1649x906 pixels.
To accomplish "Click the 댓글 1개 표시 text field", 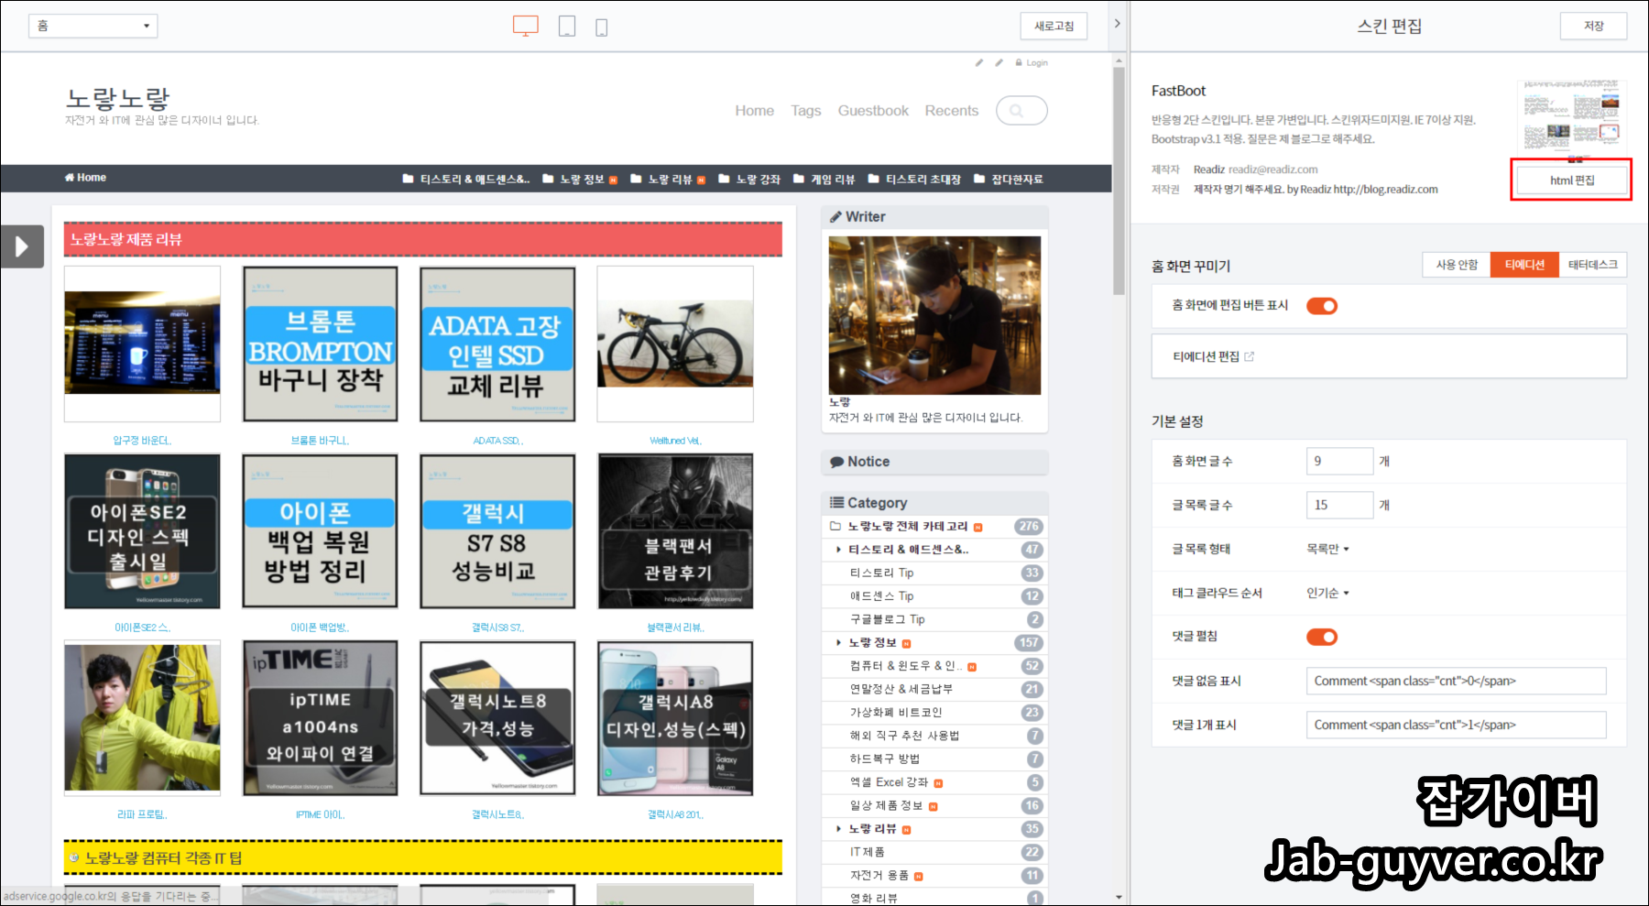I will pos(1456,725).
